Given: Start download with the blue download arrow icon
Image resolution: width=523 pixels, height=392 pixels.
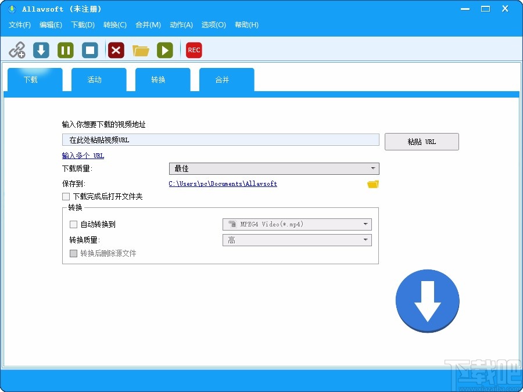Looking at the screenshot, I should tap(41, 50).
